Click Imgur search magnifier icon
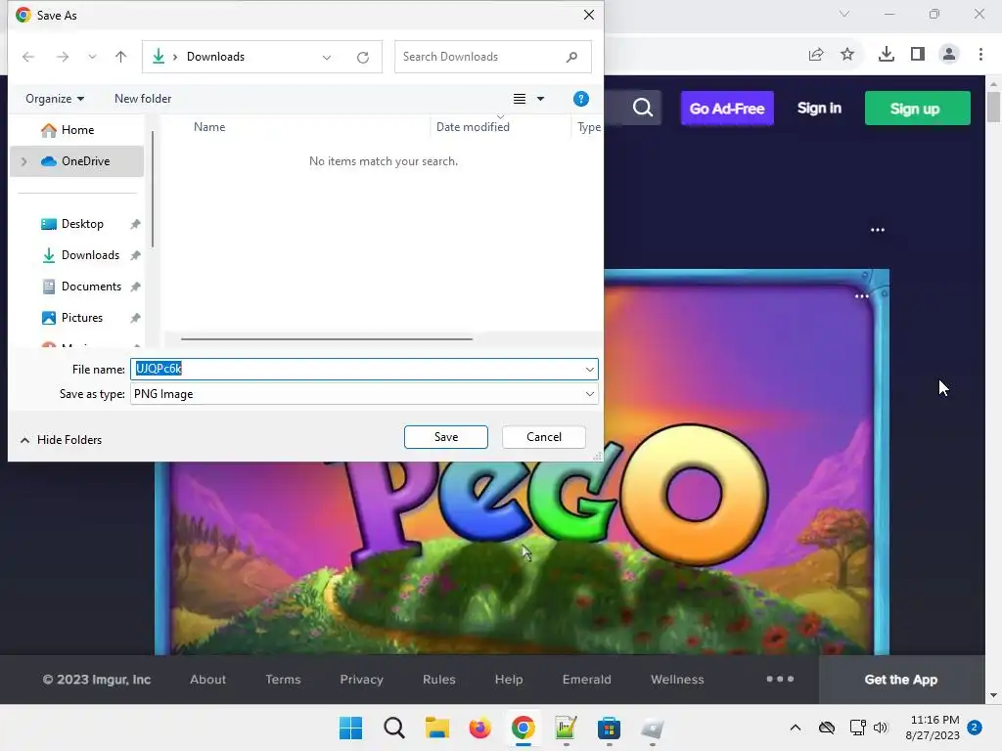1002x751 pixels. (x=643, y=108)
